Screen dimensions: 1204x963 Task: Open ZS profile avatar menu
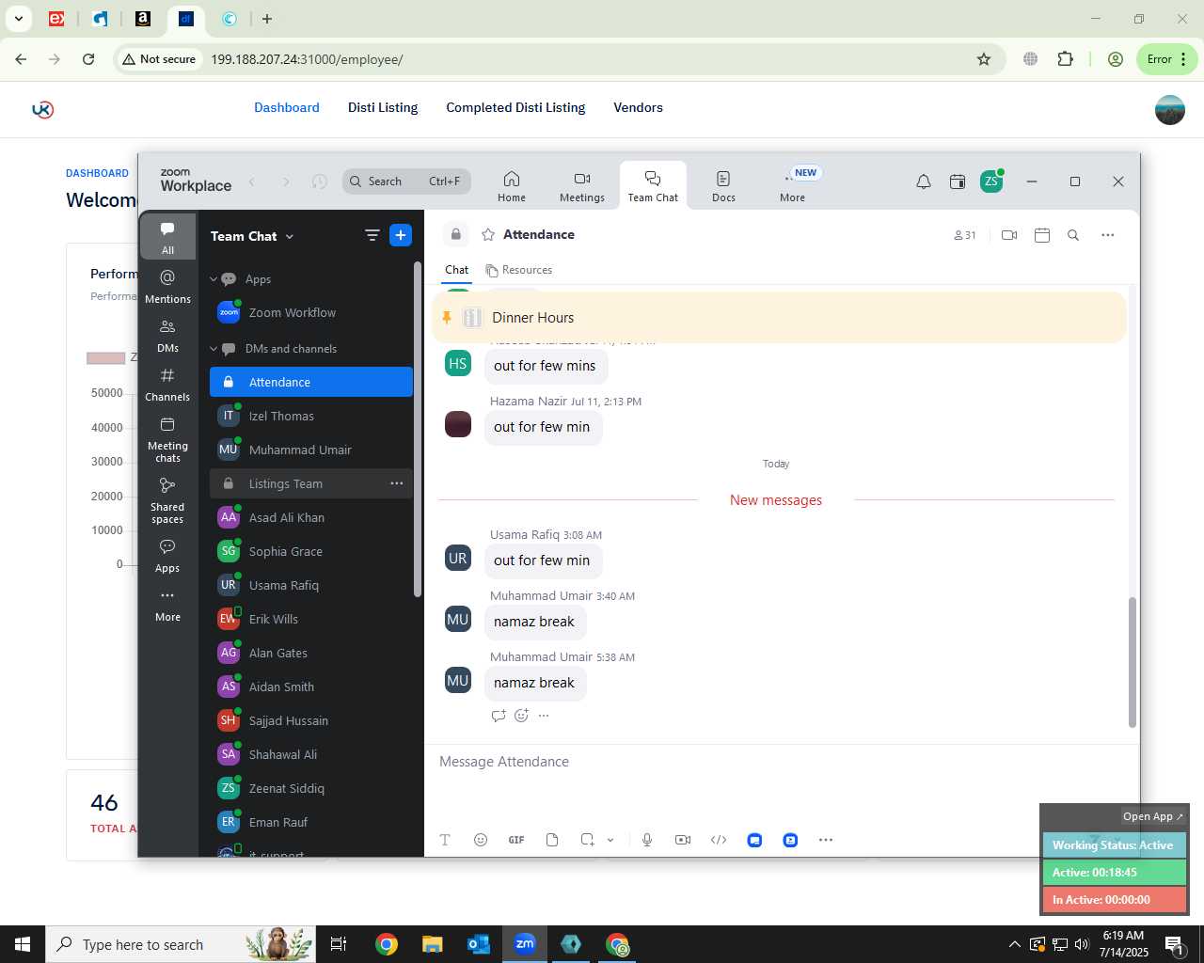point(991,182)
